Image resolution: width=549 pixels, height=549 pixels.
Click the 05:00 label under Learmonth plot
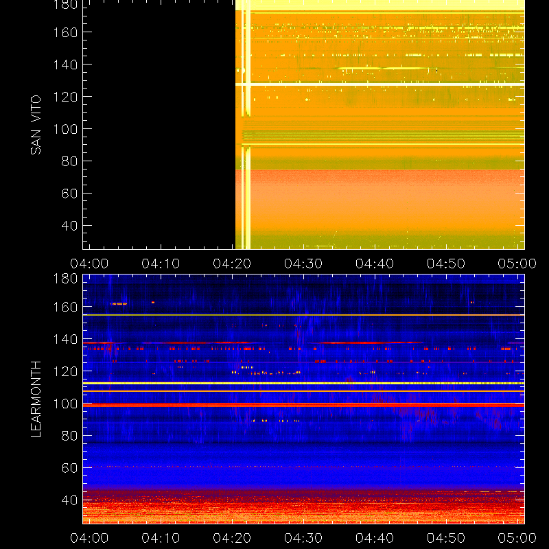click(x=517, y=538)
